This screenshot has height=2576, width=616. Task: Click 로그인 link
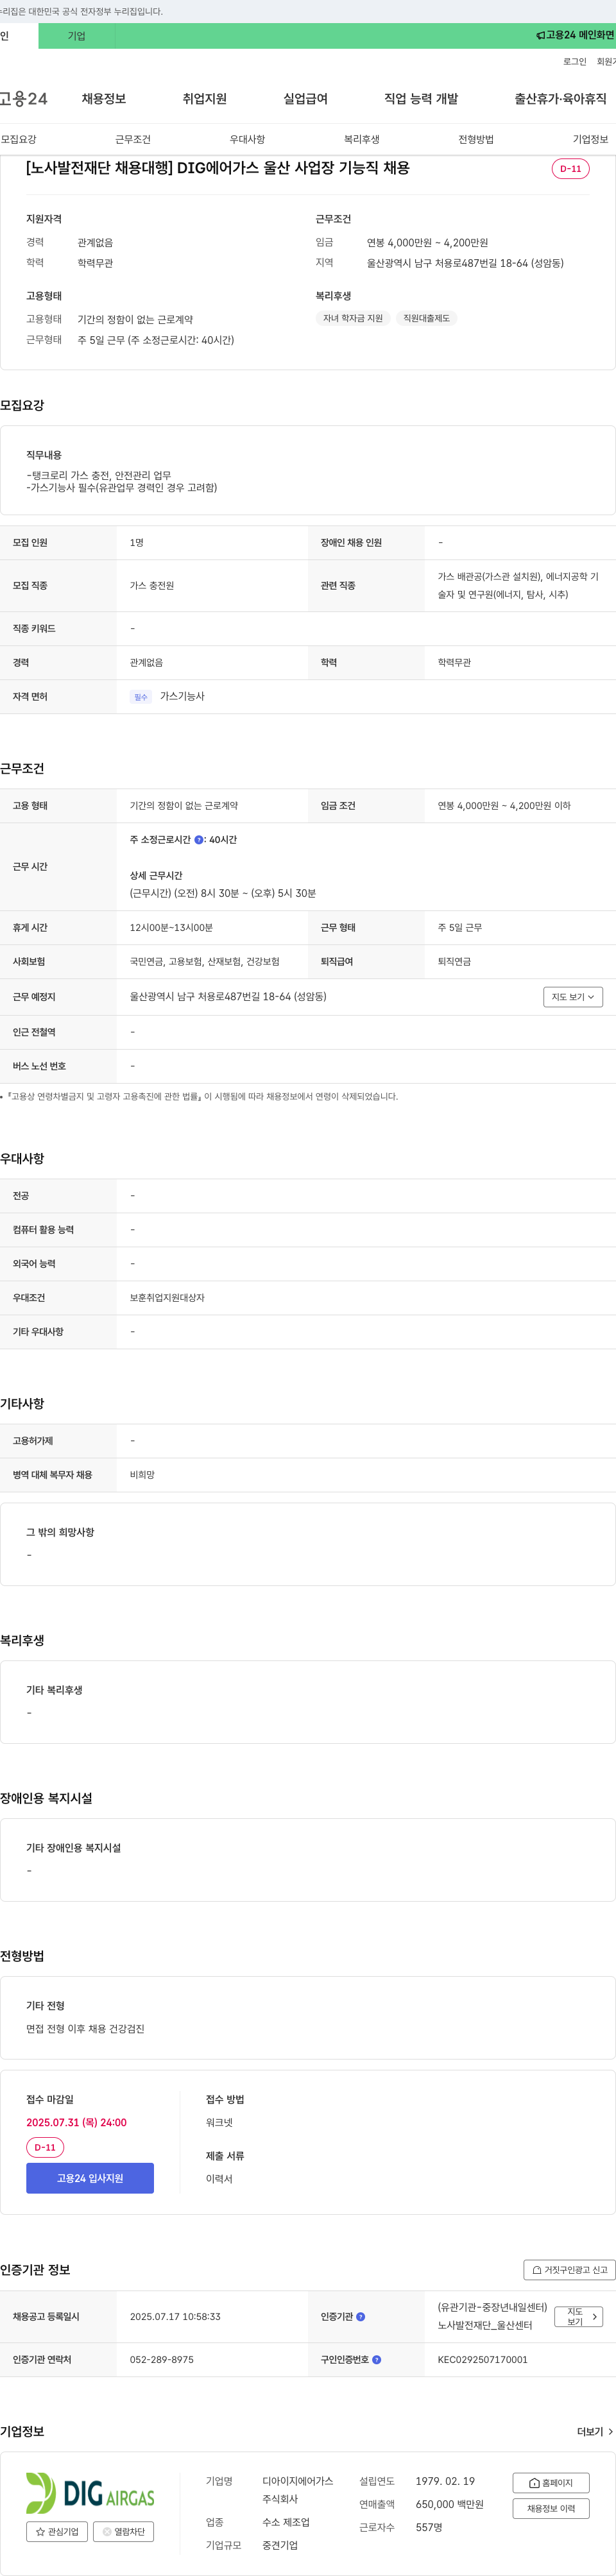tap(575, 62)
